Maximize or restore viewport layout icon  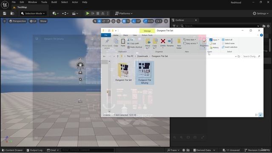tap(166, 21)
